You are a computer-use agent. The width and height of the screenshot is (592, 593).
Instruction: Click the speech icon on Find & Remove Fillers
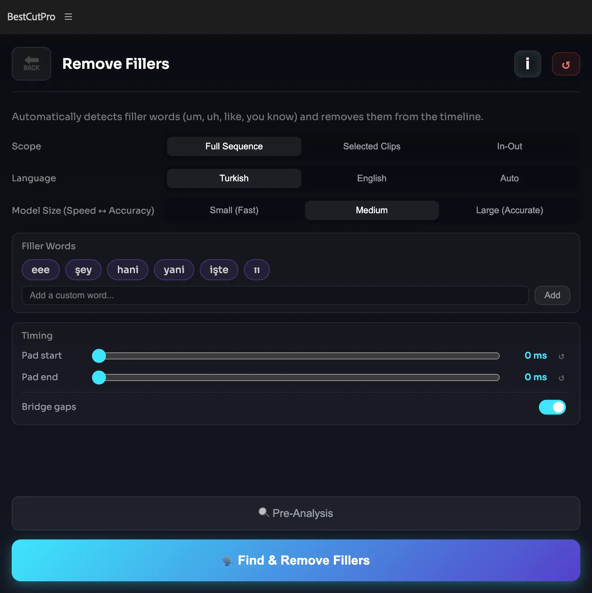227,561
